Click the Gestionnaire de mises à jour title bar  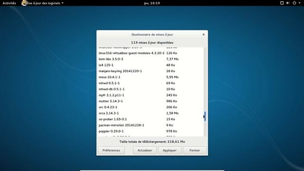[152, 35]
